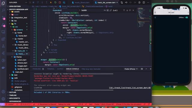Screen dimensions: 192x108
Task: Go to next find match arrow
Action: pos(127,10)
